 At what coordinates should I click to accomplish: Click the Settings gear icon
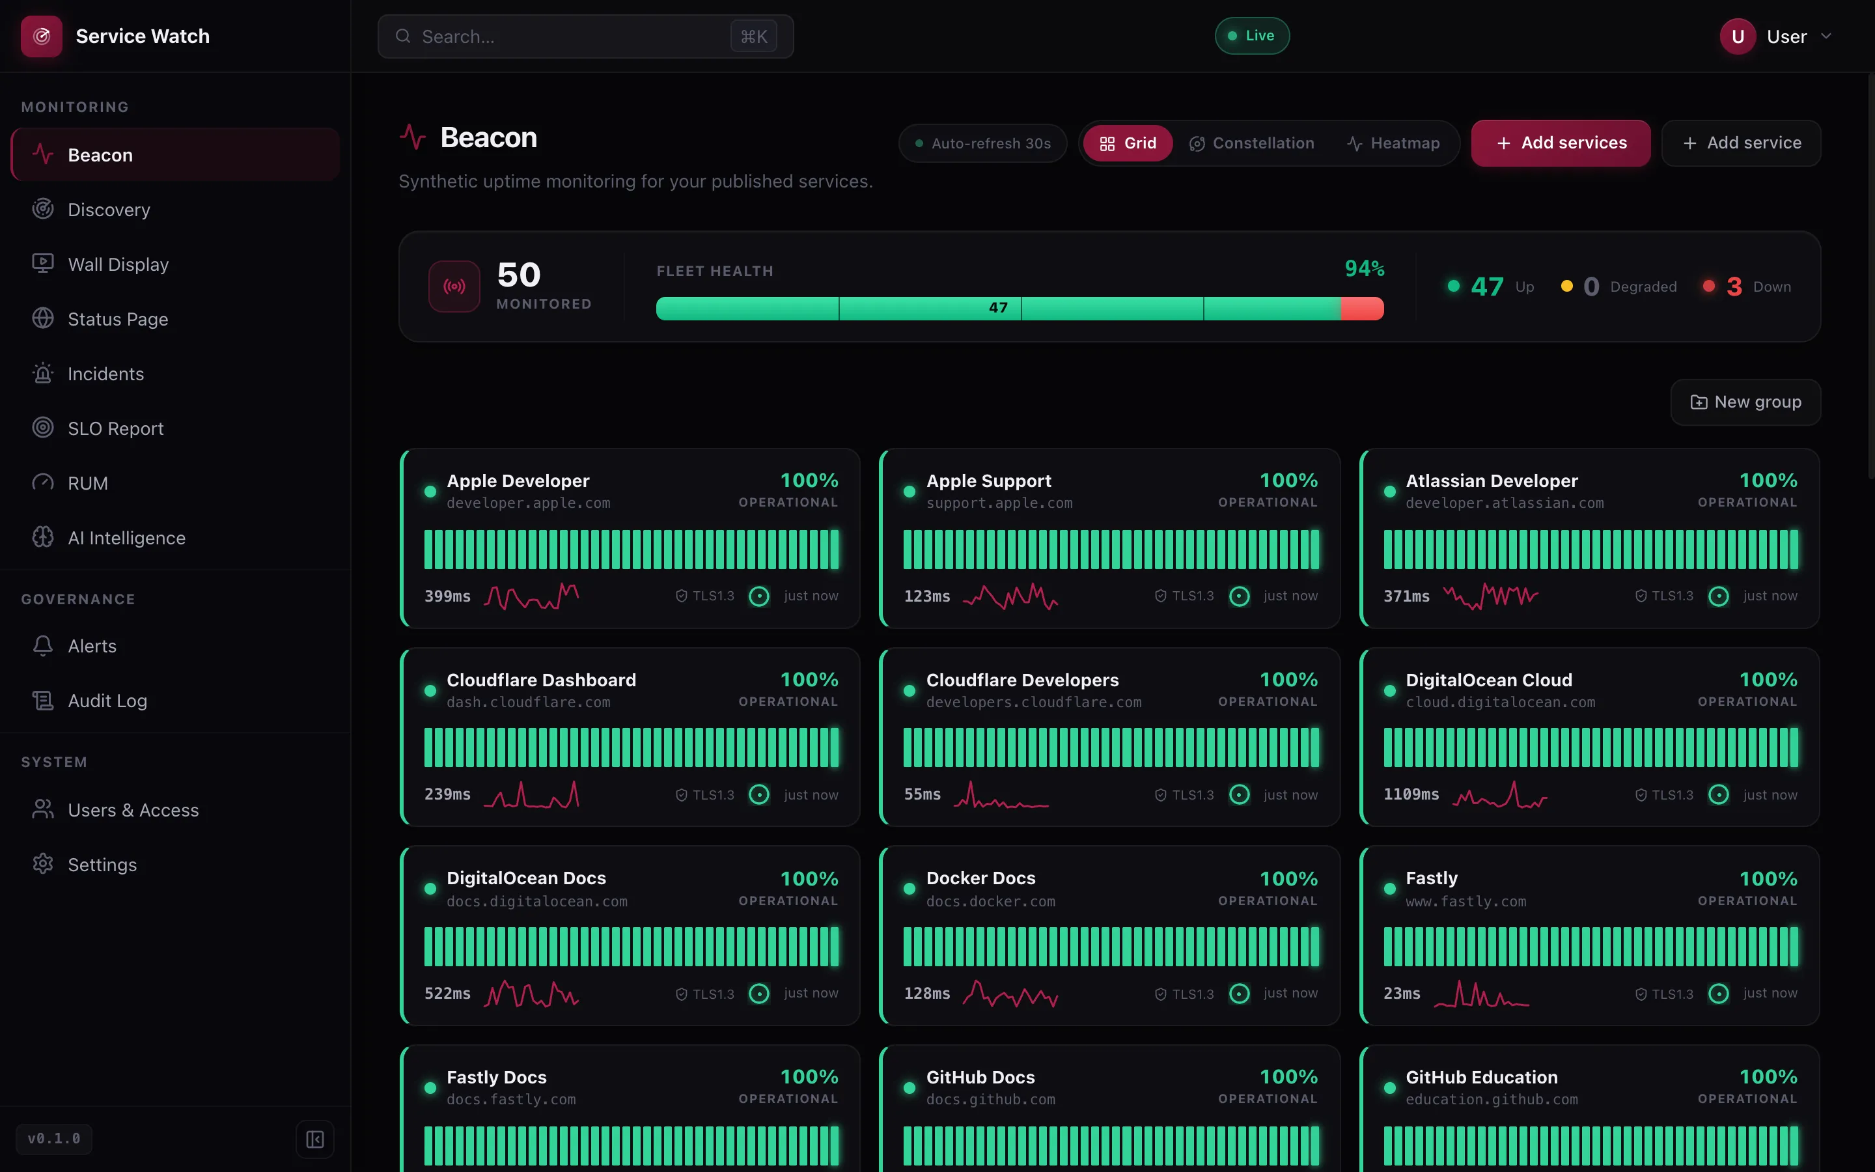(42, 864)
